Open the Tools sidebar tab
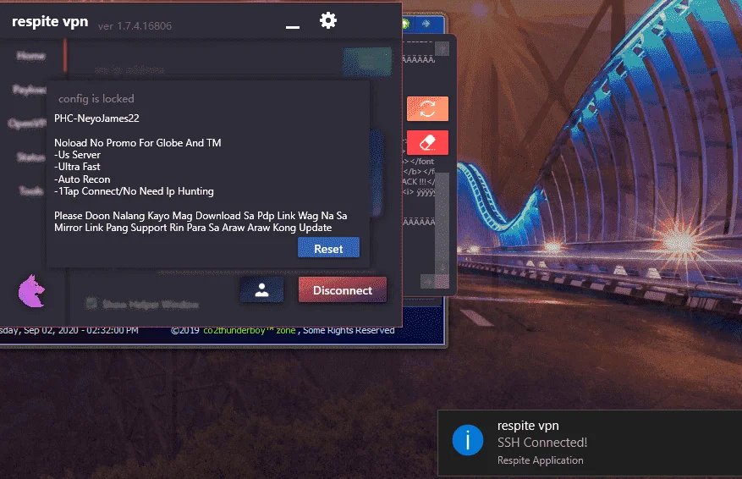Viewport: 742px width, 479px height. click(31, 190)
